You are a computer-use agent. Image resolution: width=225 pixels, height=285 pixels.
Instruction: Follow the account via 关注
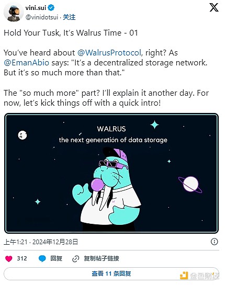click(69, 17)
